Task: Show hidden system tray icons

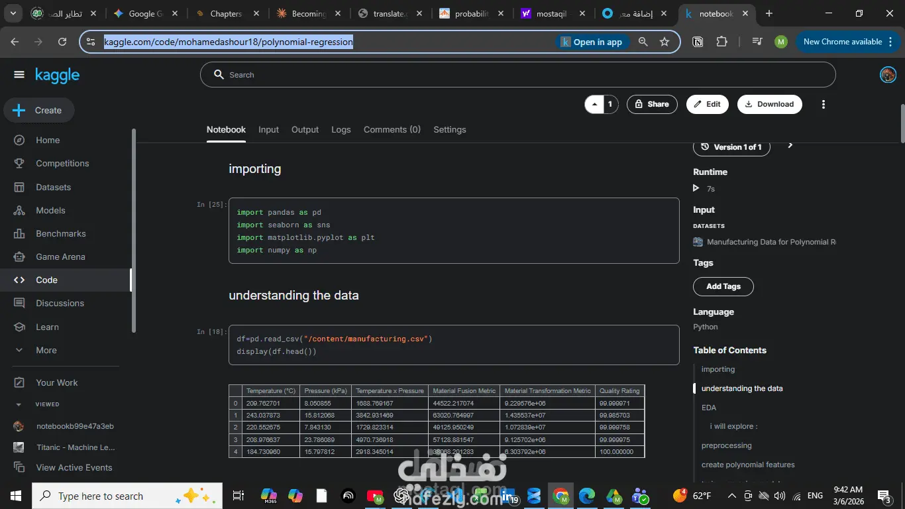Action: pyautogui.click(x=731, y=496)
